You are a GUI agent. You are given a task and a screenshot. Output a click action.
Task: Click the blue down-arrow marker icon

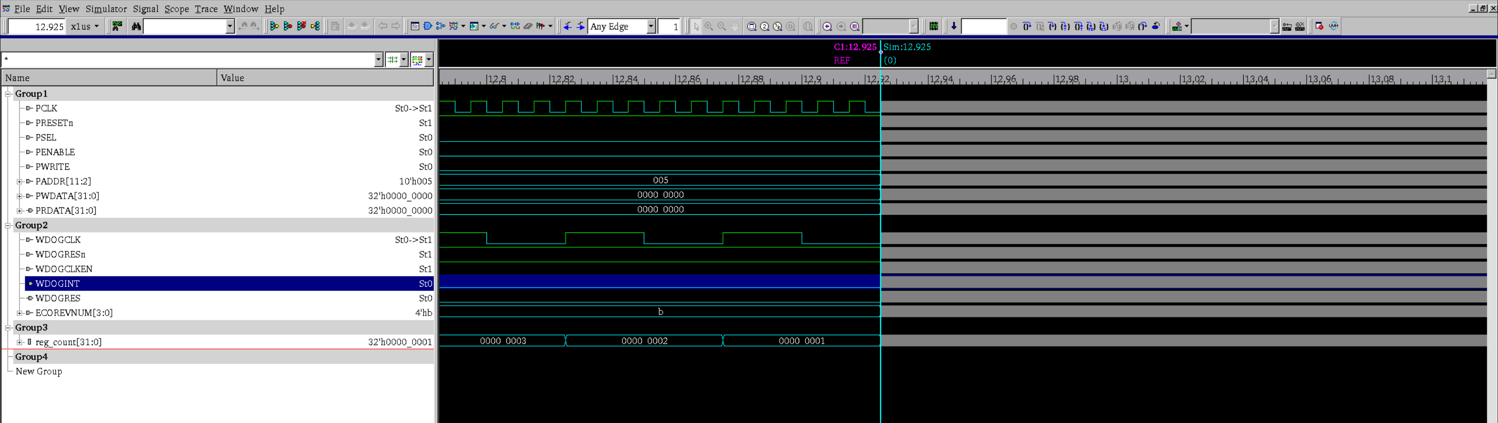[x=954, y=26]
